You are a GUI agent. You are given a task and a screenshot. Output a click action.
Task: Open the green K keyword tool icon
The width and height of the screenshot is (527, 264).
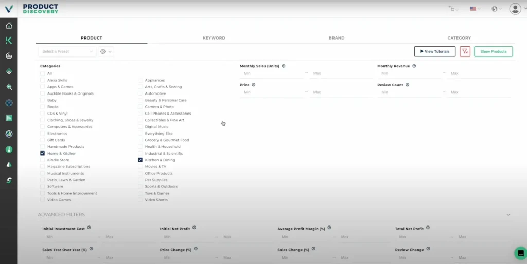(9, 41)
